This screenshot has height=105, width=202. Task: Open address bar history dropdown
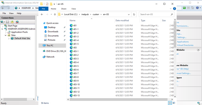pos(129,14)
